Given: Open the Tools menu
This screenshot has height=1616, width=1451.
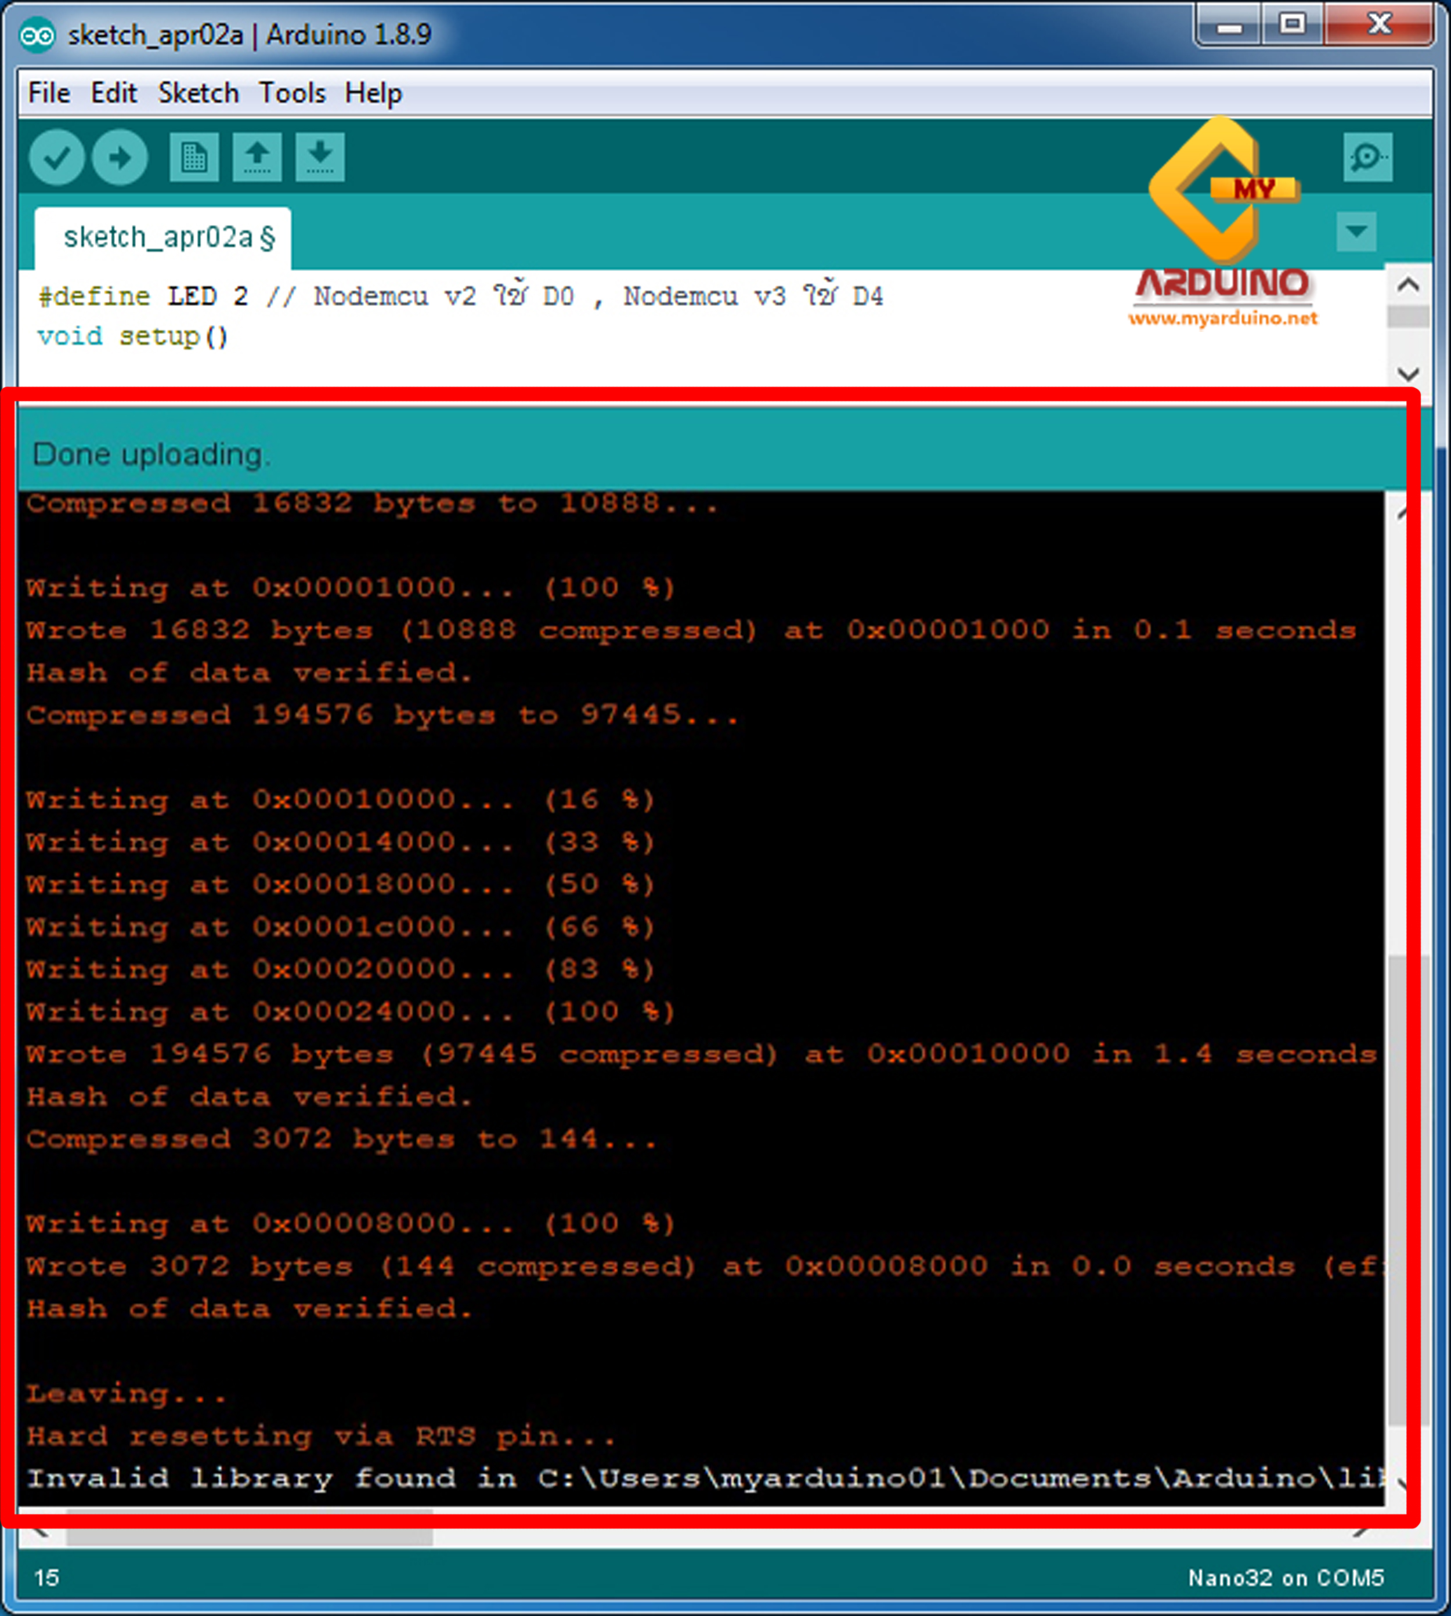Looking at the screenshot, I should (292, 93).
